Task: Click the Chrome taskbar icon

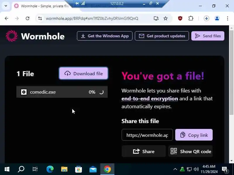Action: 107,169
